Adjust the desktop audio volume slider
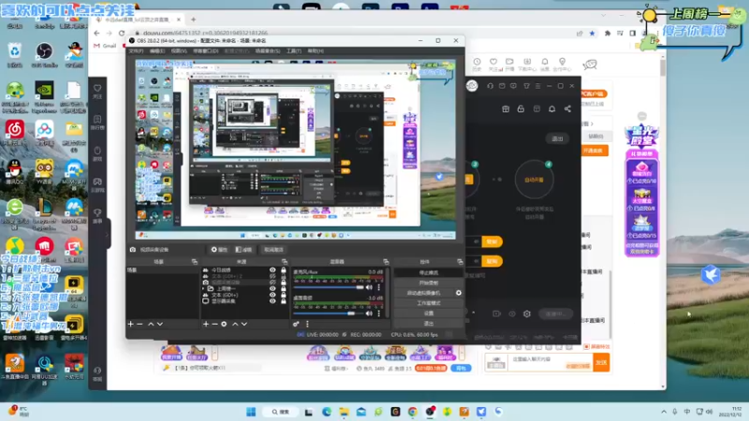Image resolution: width=749 pixels, height=421 pixels. 329,313
